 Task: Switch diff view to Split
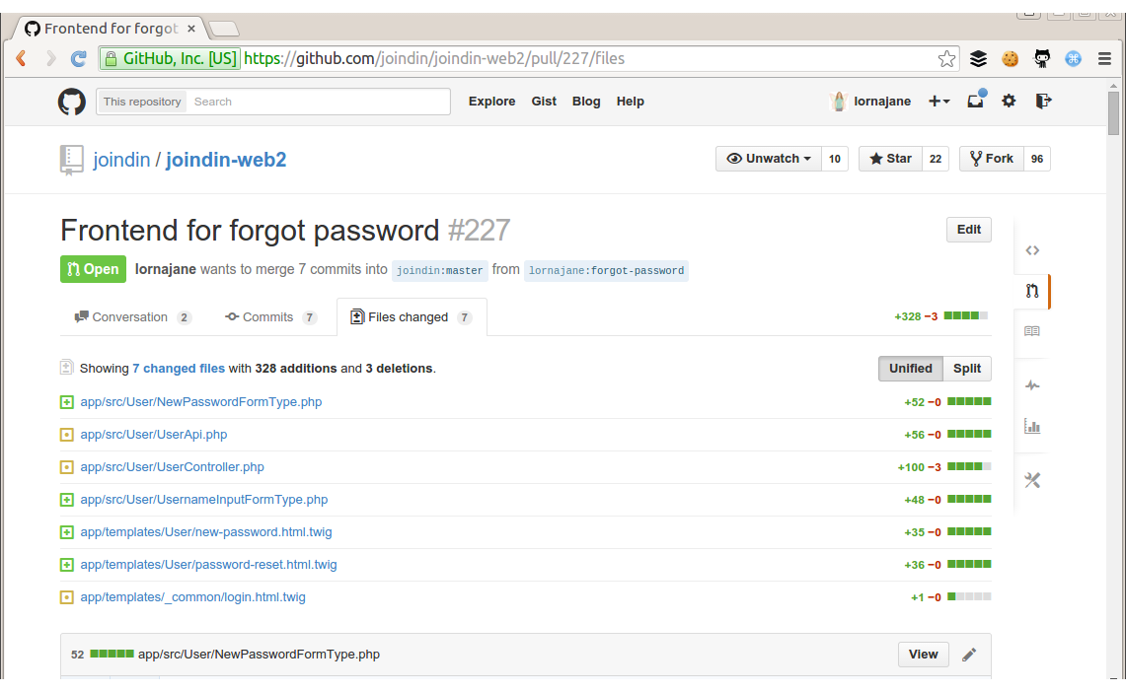click(967, 369)
